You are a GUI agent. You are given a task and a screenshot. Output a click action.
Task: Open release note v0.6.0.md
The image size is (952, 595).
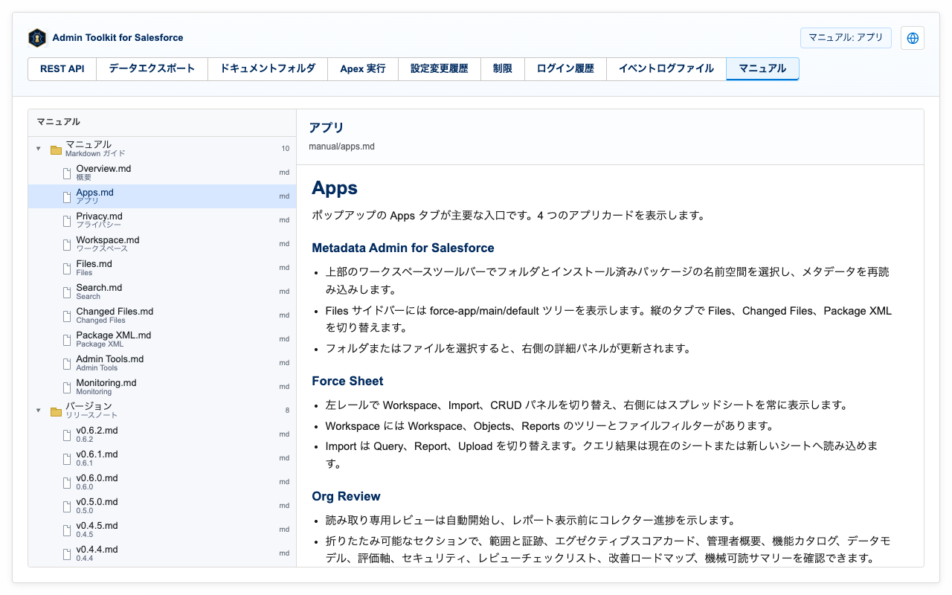[162, 482]
